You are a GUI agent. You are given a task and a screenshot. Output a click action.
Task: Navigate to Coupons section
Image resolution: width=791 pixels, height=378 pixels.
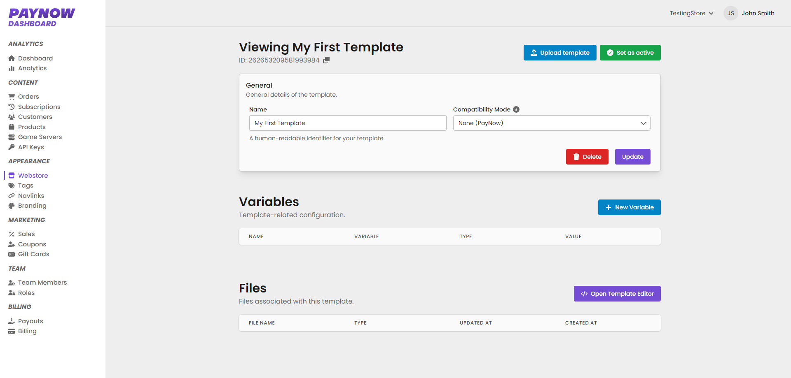pos(32,244)
